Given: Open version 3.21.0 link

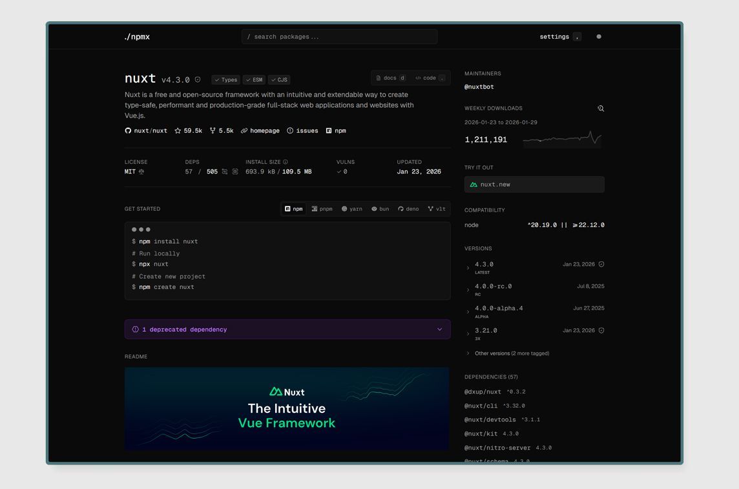Looking at the screenshot, I should click(486, 330).
